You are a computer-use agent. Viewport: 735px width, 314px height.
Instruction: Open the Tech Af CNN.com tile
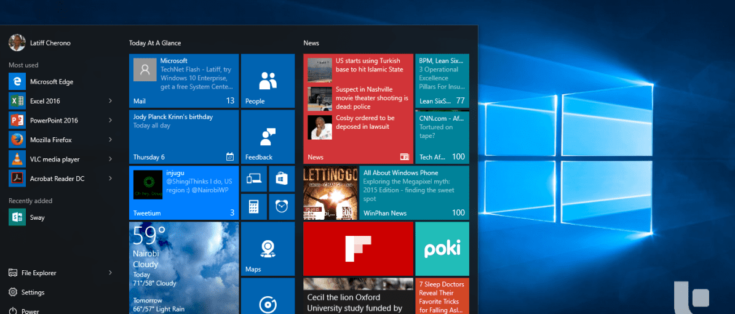tap(442, 137)
